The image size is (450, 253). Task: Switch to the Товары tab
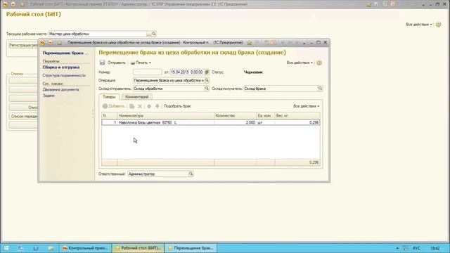coord(109,97)
